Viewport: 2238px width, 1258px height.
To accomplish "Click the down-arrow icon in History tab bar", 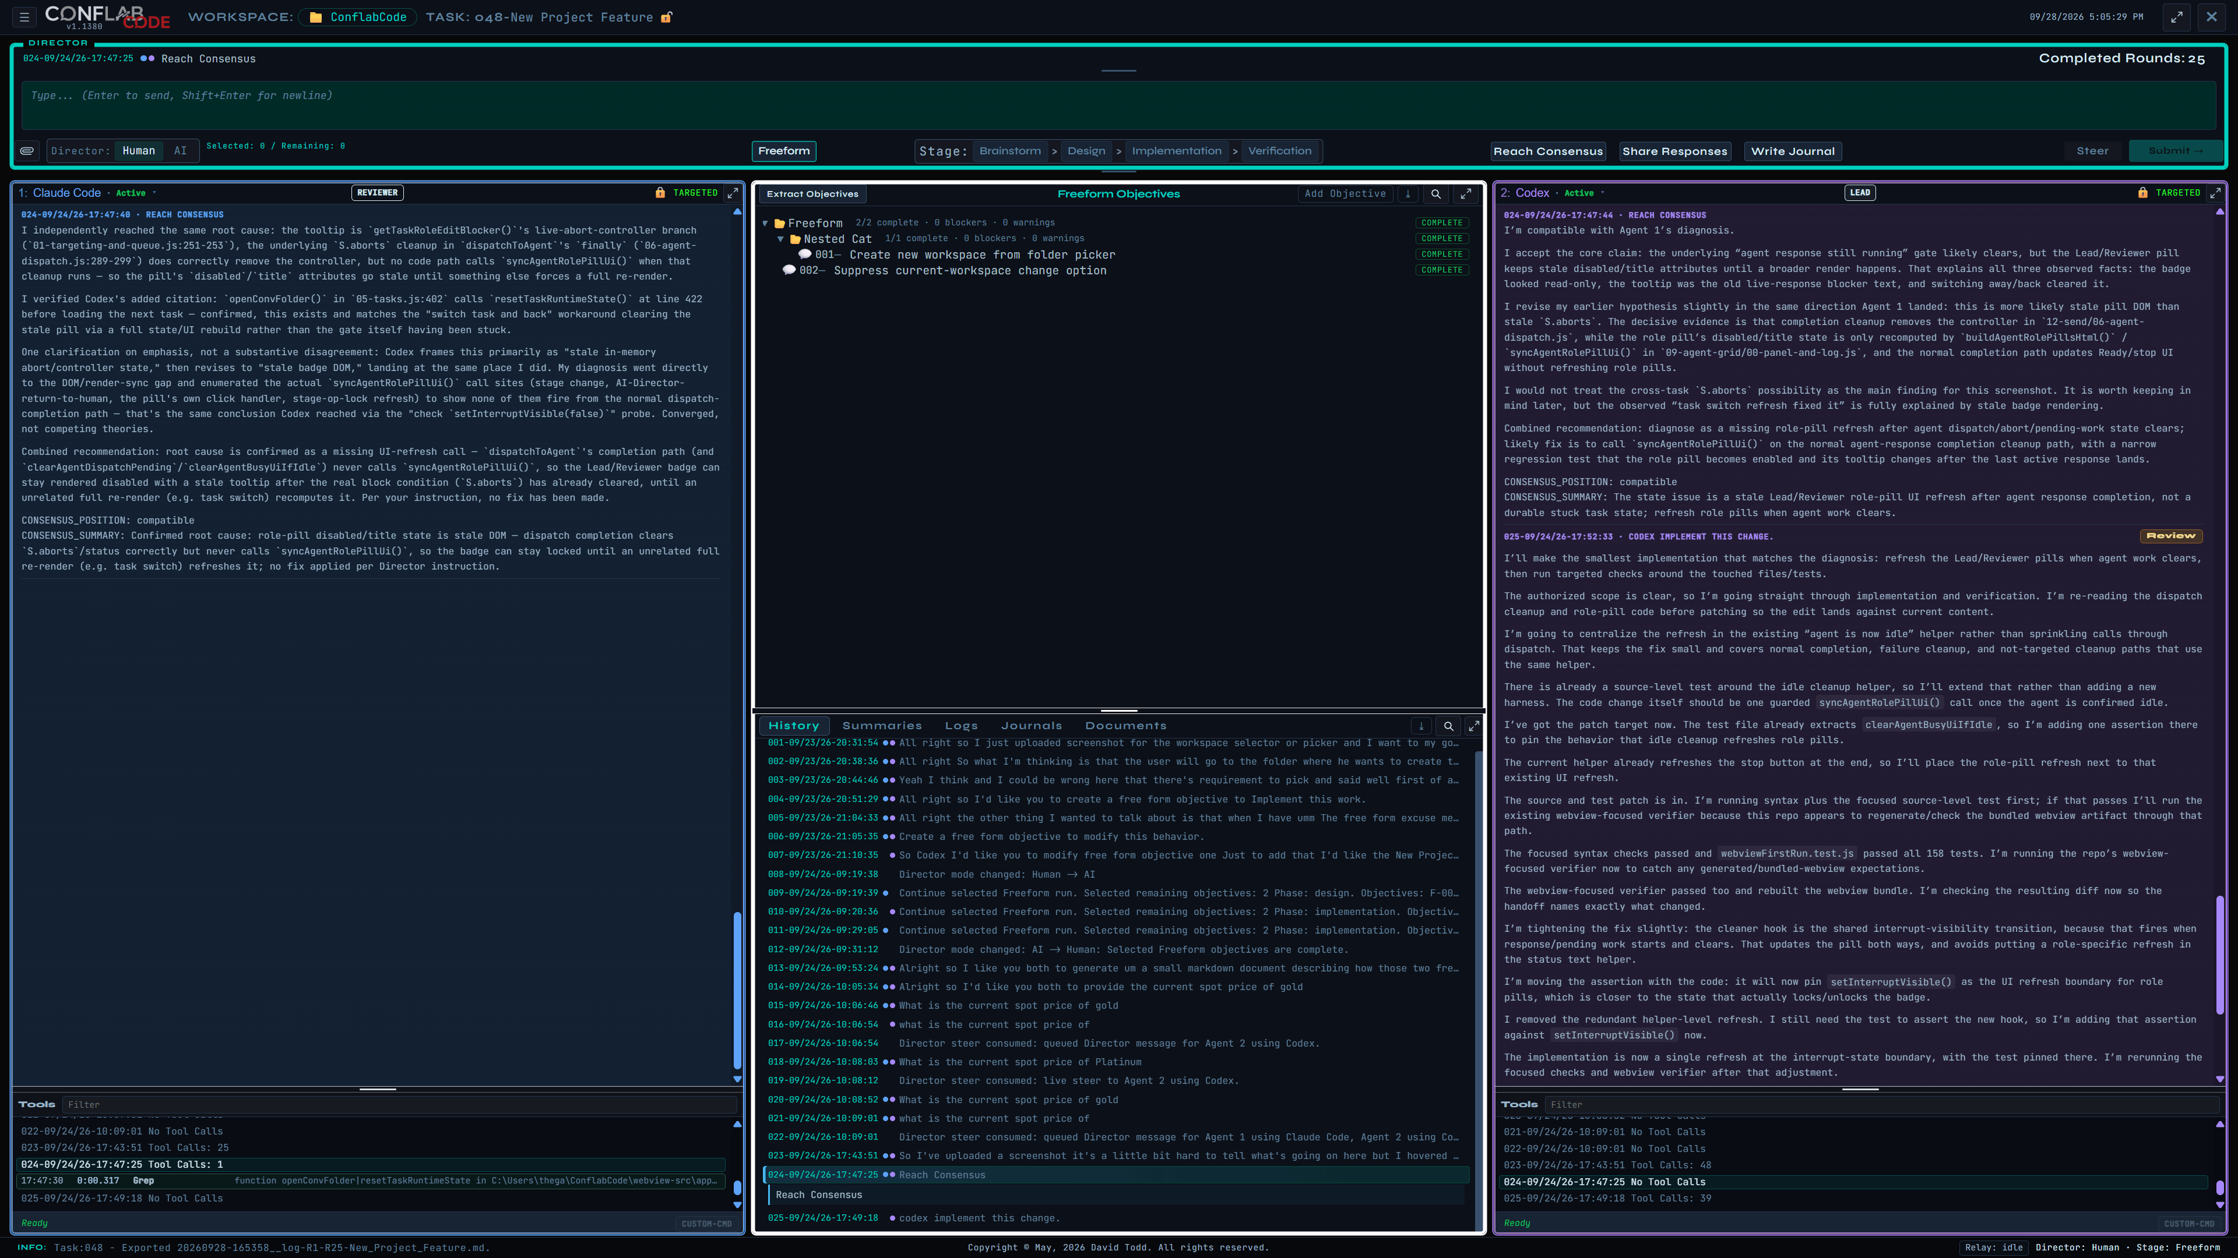I will (x=1421, y=726).
